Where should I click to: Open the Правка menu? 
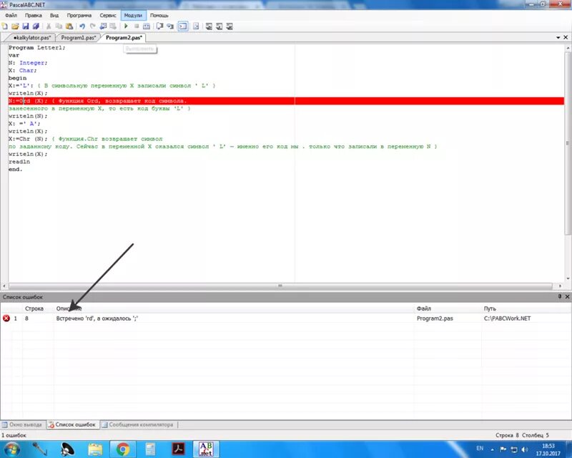click(33, 15)
